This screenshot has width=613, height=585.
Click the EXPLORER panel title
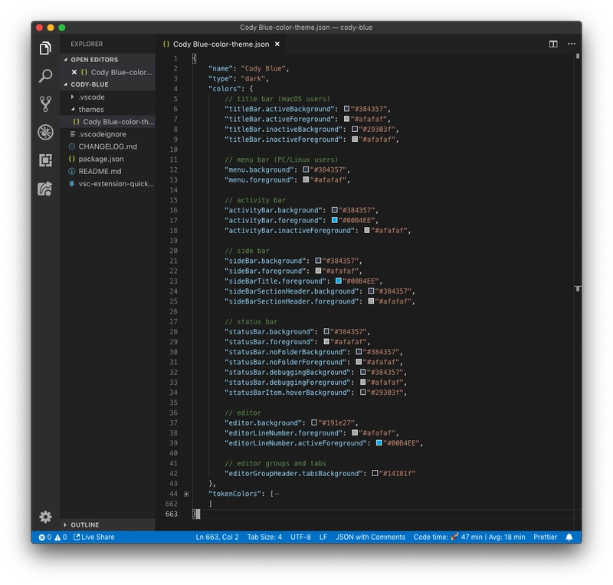pos(87,44)
